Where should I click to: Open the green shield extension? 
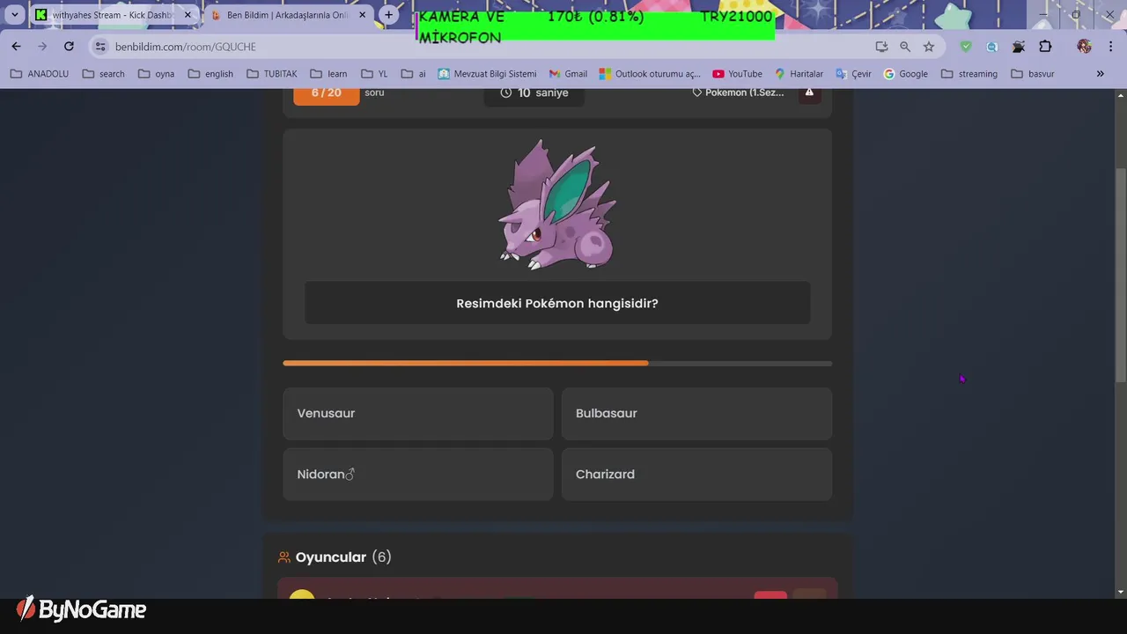click(x=966, y=47)
